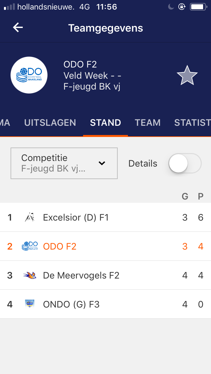Viewport: 211px width, 374px height.
Task: Tap the rotation lock status icon
Action: click(x=182, y=7)
